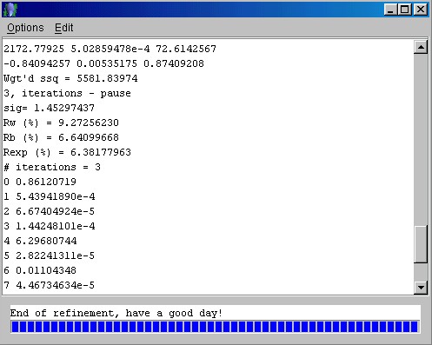
Task: Click the 'Rw (%) = 9.27256230' line
Action: coord(61,123)
